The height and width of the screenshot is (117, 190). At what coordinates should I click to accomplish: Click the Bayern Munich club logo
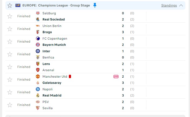pyautogui.click(x=38, y=45)
